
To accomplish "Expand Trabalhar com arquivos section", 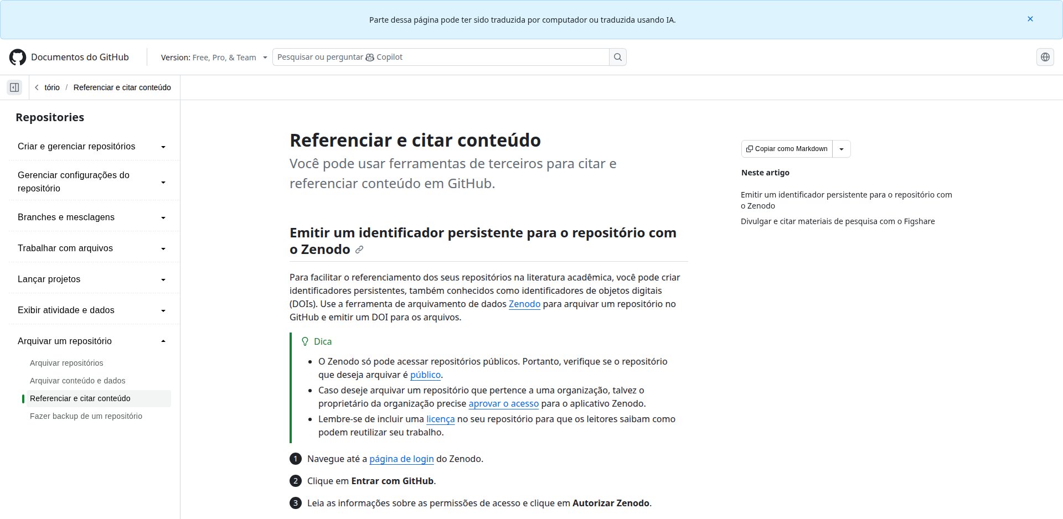I will 92,248.
